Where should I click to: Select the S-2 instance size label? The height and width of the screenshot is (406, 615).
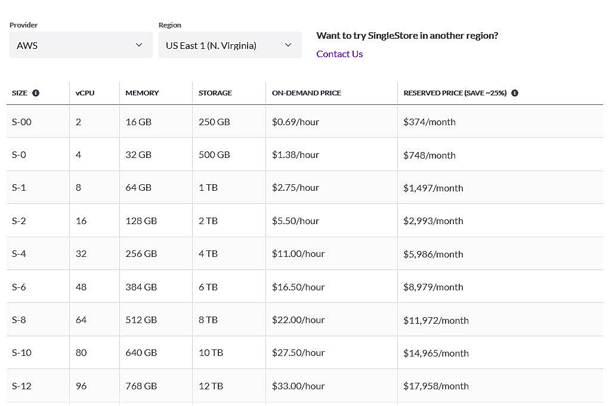[18, 220]
